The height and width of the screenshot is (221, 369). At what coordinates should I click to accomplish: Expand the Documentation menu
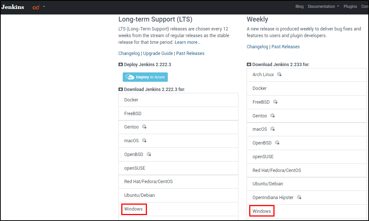coord(323,6)
